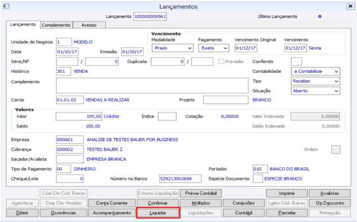Open the Contabilidade dropdown

[315, 71]
